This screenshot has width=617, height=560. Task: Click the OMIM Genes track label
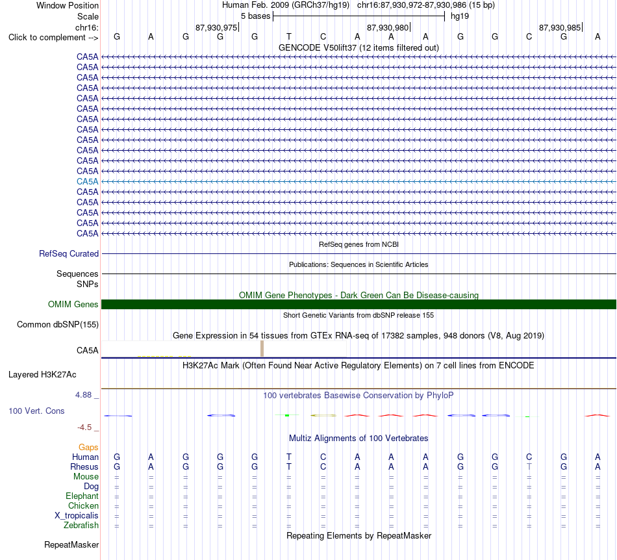[73, 304]
